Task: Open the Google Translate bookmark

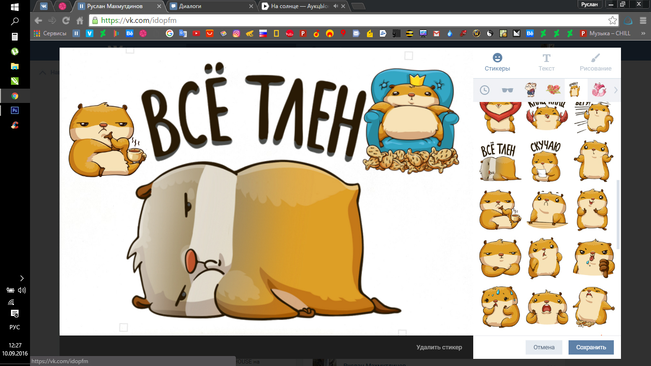Action: coord(183,33)
